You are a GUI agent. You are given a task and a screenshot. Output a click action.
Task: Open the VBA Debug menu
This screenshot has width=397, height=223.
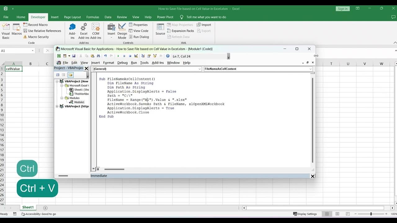point(123,63)
